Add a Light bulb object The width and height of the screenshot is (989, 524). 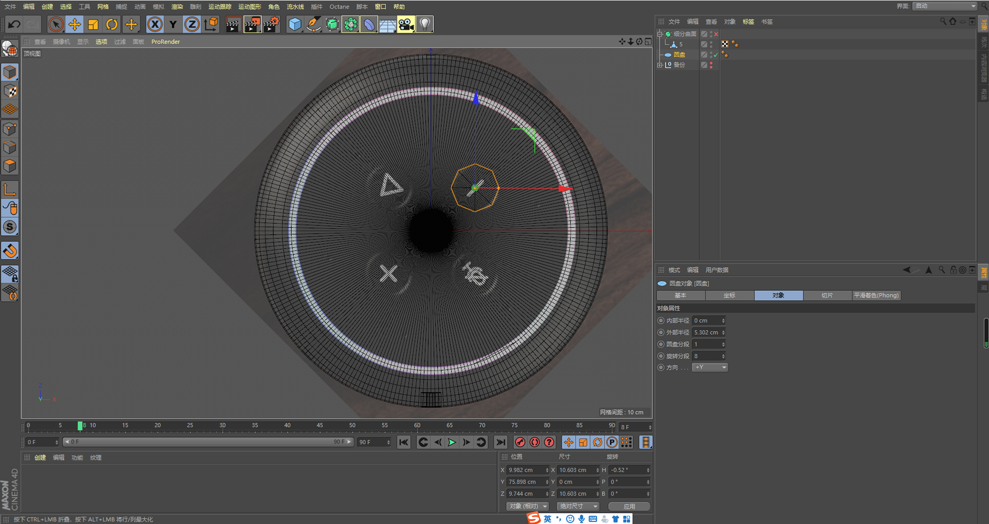click(x=425, y=24)
